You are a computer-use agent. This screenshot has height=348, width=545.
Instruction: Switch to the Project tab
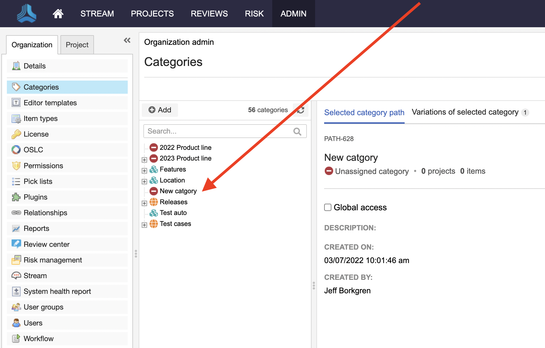click(77, 45)
